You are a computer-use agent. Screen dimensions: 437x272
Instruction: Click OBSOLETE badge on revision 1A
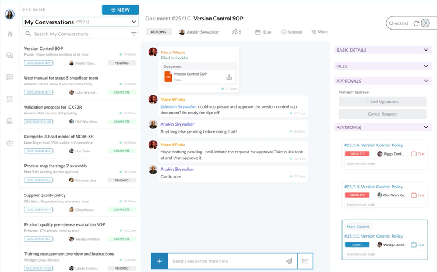click(x=357, y=154)
